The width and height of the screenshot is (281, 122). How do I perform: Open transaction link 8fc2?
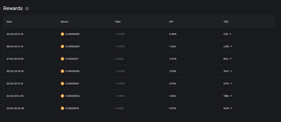pos(226,59)
